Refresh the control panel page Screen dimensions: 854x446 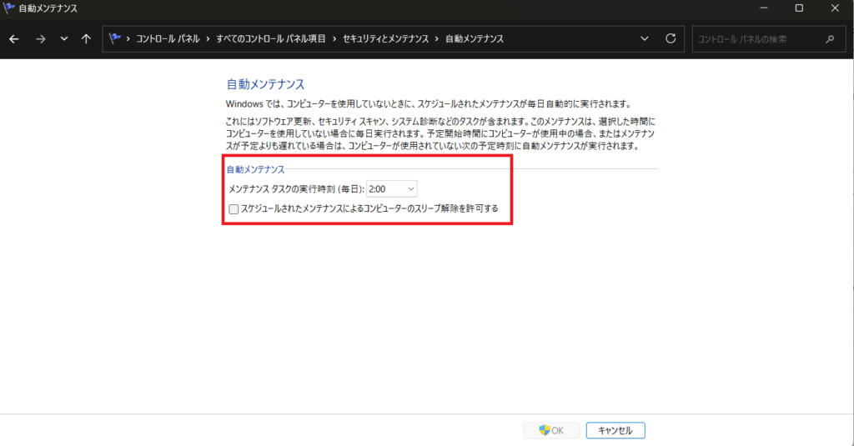[x=671, y=38]
